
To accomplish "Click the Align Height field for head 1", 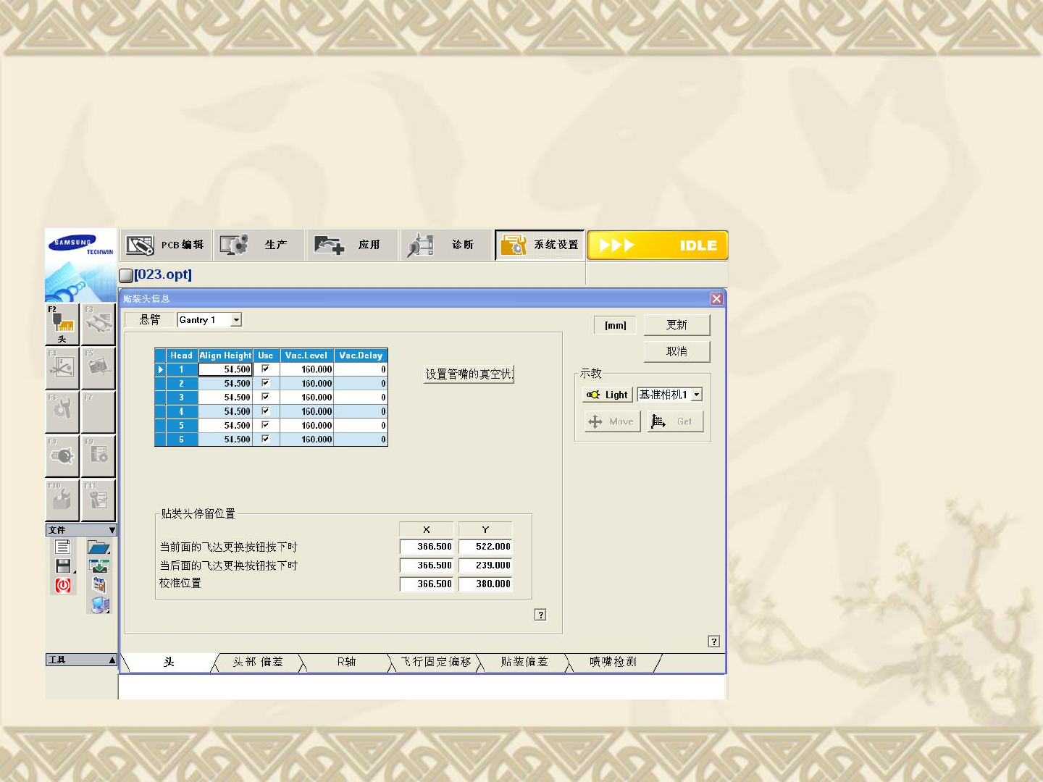I will point(225,369).
